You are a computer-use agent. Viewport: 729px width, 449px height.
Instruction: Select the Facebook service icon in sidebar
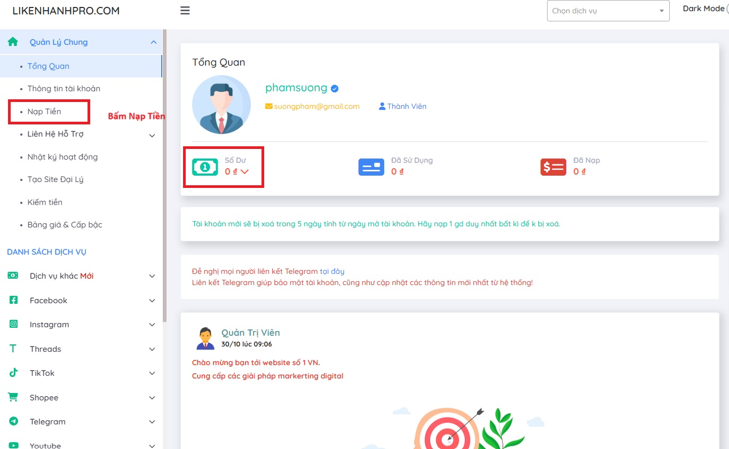[13, 300]
